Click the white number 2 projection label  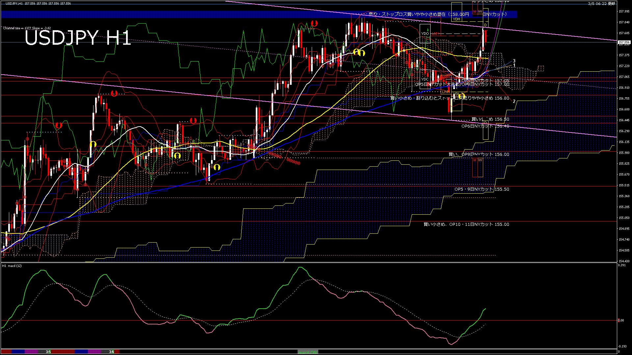514,102
